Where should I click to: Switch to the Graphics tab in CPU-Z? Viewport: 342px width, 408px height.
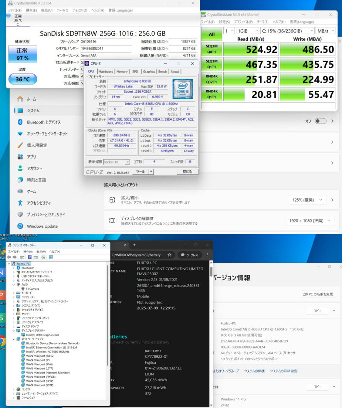click(x=149, y=72)
